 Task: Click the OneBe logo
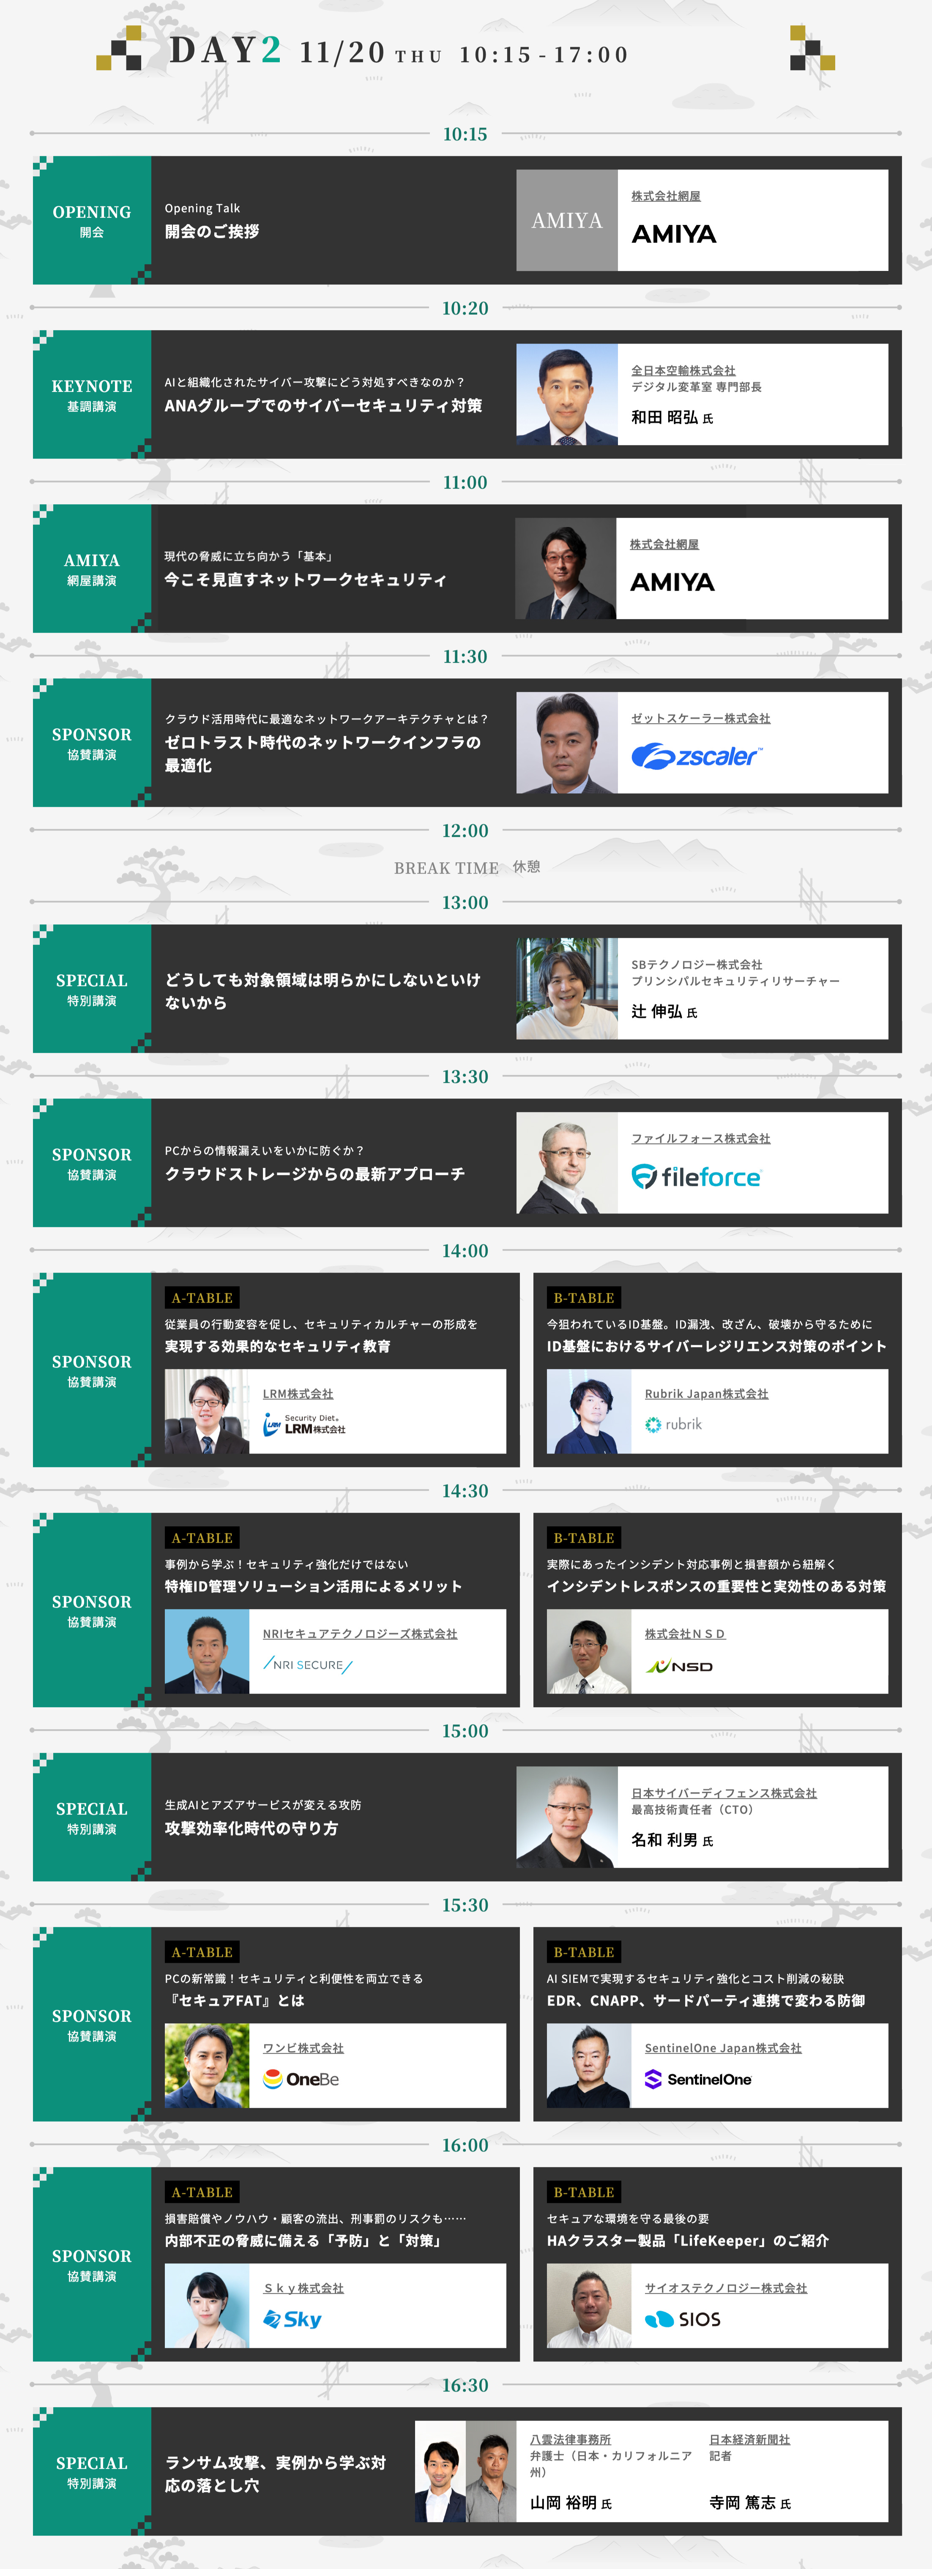pos(301,2079)
